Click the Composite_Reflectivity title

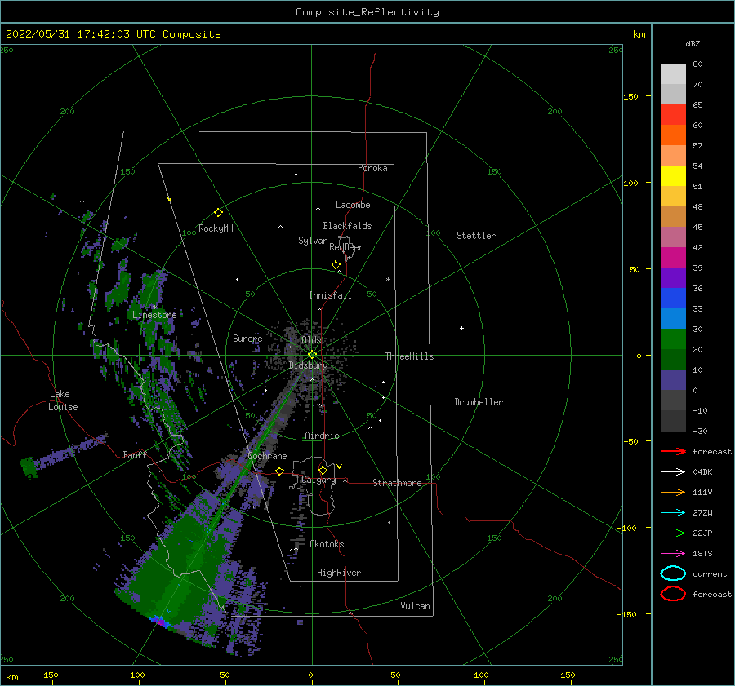pyautogui.click(x=367, y=12)
